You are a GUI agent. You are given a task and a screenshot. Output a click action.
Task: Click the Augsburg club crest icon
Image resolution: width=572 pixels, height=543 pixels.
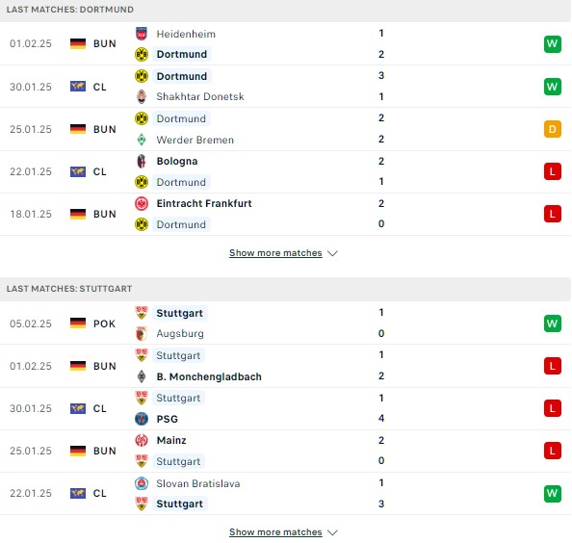(142, 333)
